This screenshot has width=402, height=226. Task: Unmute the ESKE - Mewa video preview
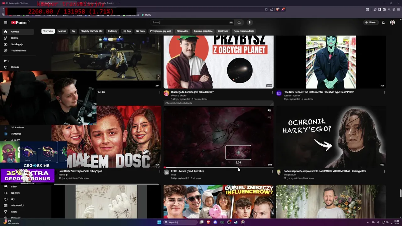pyautogui.click(x=269, y=110)
